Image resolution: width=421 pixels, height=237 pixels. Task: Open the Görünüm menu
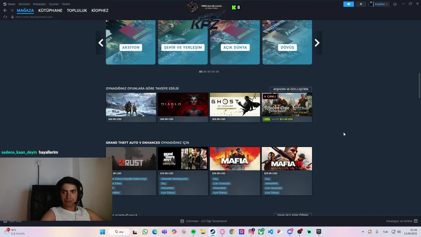point(24,4)
